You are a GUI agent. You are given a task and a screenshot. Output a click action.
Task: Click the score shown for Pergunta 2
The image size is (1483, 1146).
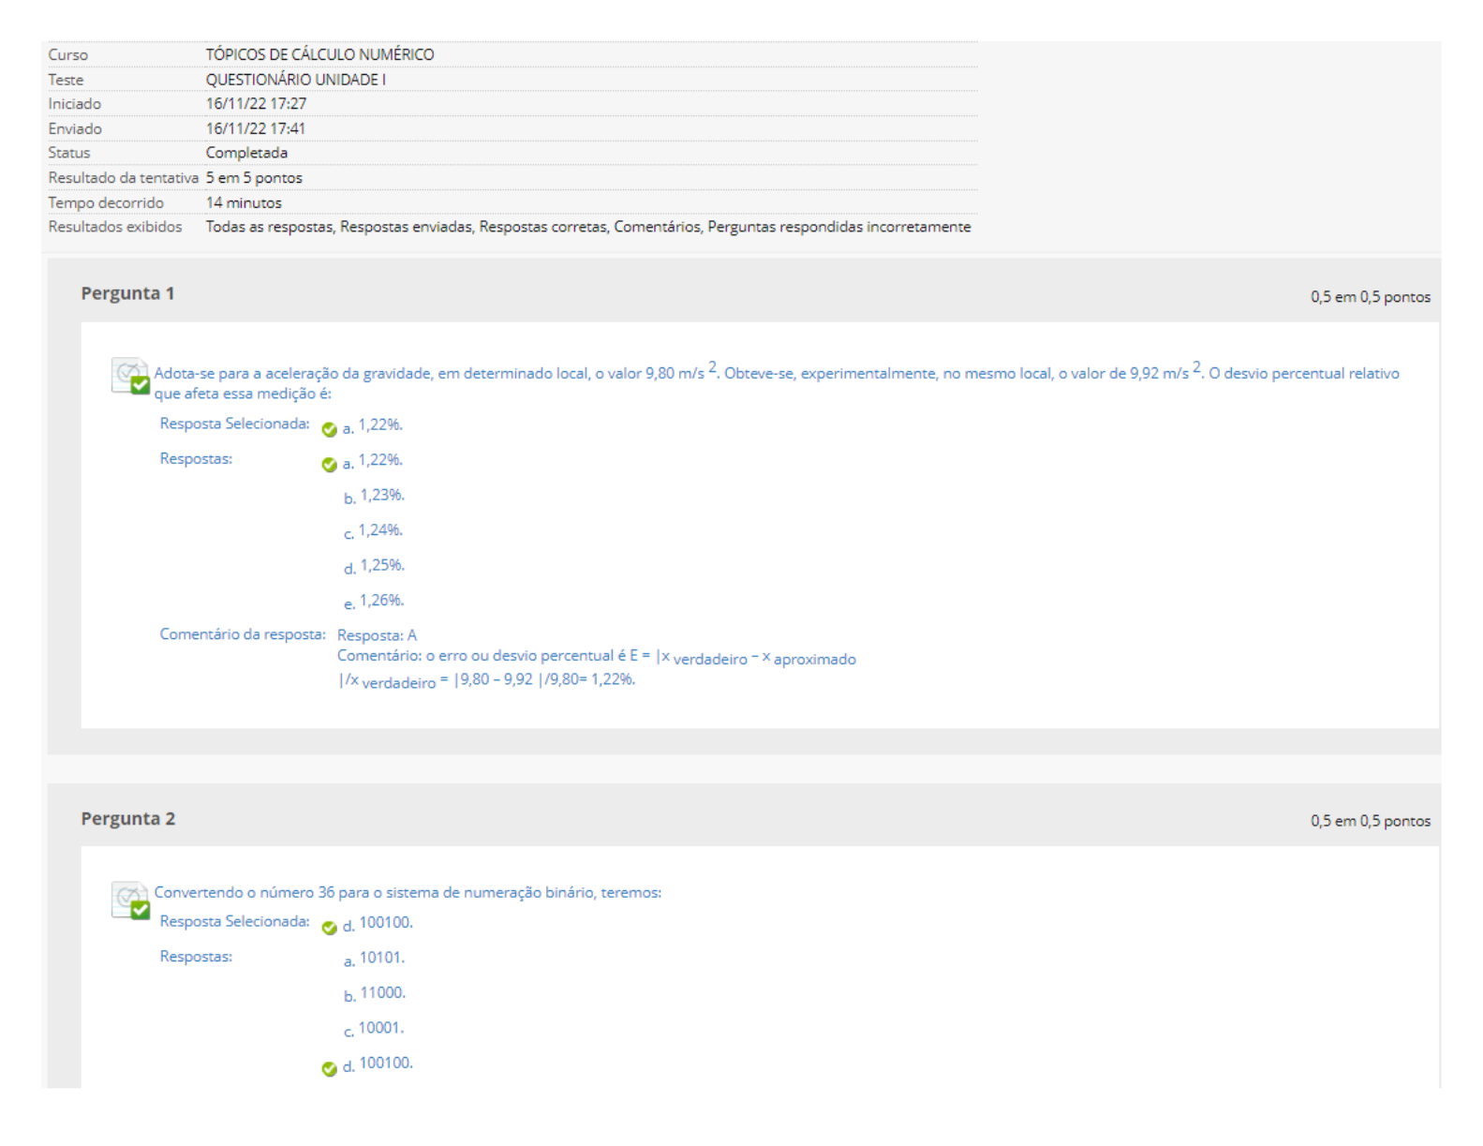pyautogui.click(x=1370, y=821)
